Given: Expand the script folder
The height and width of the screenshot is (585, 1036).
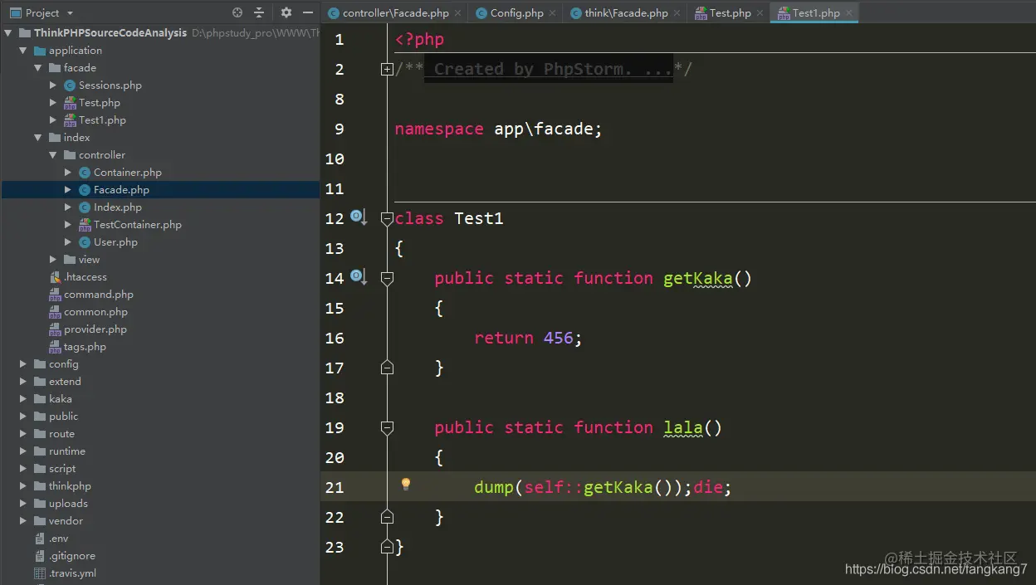Looking at the screenshot, I should 23,469.
